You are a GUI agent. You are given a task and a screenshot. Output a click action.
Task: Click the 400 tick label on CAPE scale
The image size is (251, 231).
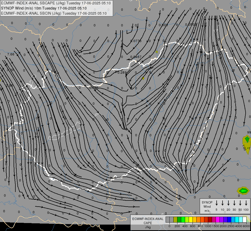point(185,226)
